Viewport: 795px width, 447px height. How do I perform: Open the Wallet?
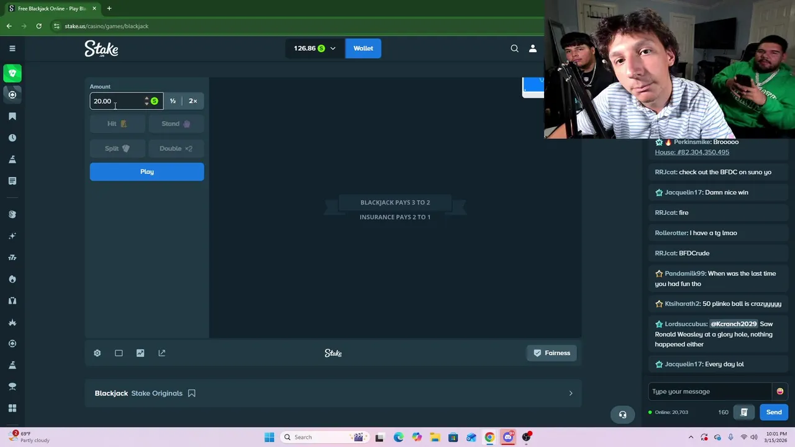[x=363, y=48]
